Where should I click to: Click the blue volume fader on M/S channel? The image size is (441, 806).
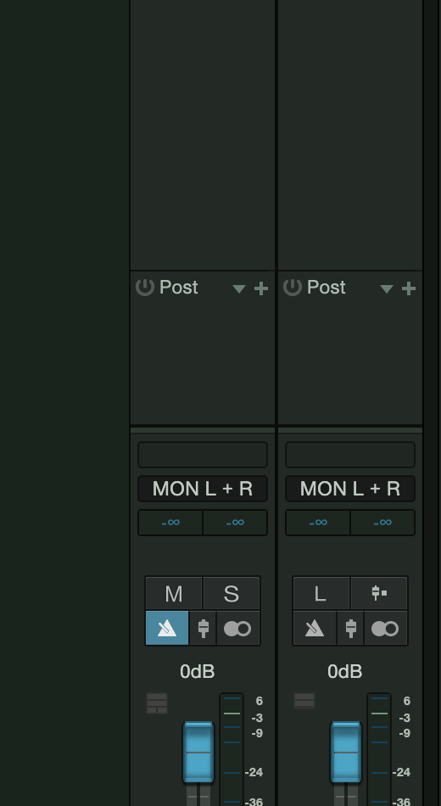coord(198,752)
